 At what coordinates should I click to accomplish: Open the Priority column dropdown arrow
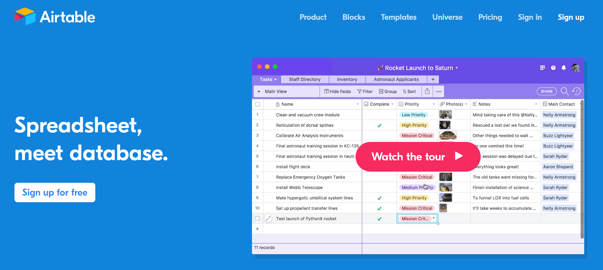tap(433, 104)
